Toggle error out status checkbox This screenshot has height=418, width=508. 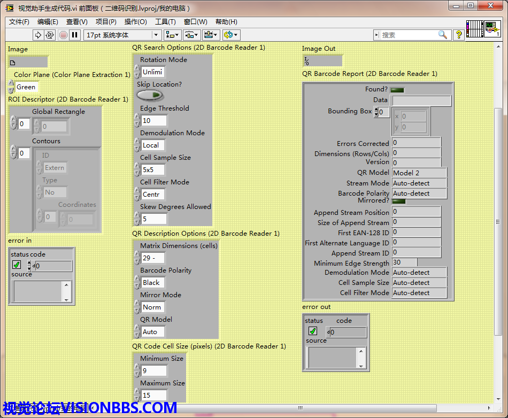[313, 331]
